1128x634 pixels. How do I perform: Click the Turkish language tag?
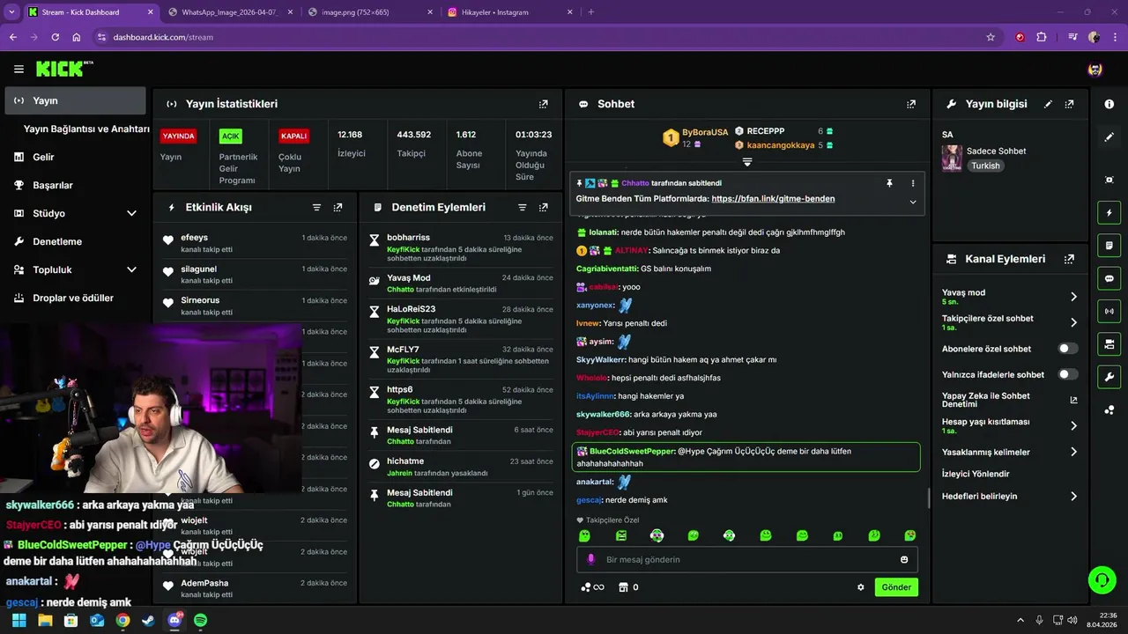tap(985, 166)
